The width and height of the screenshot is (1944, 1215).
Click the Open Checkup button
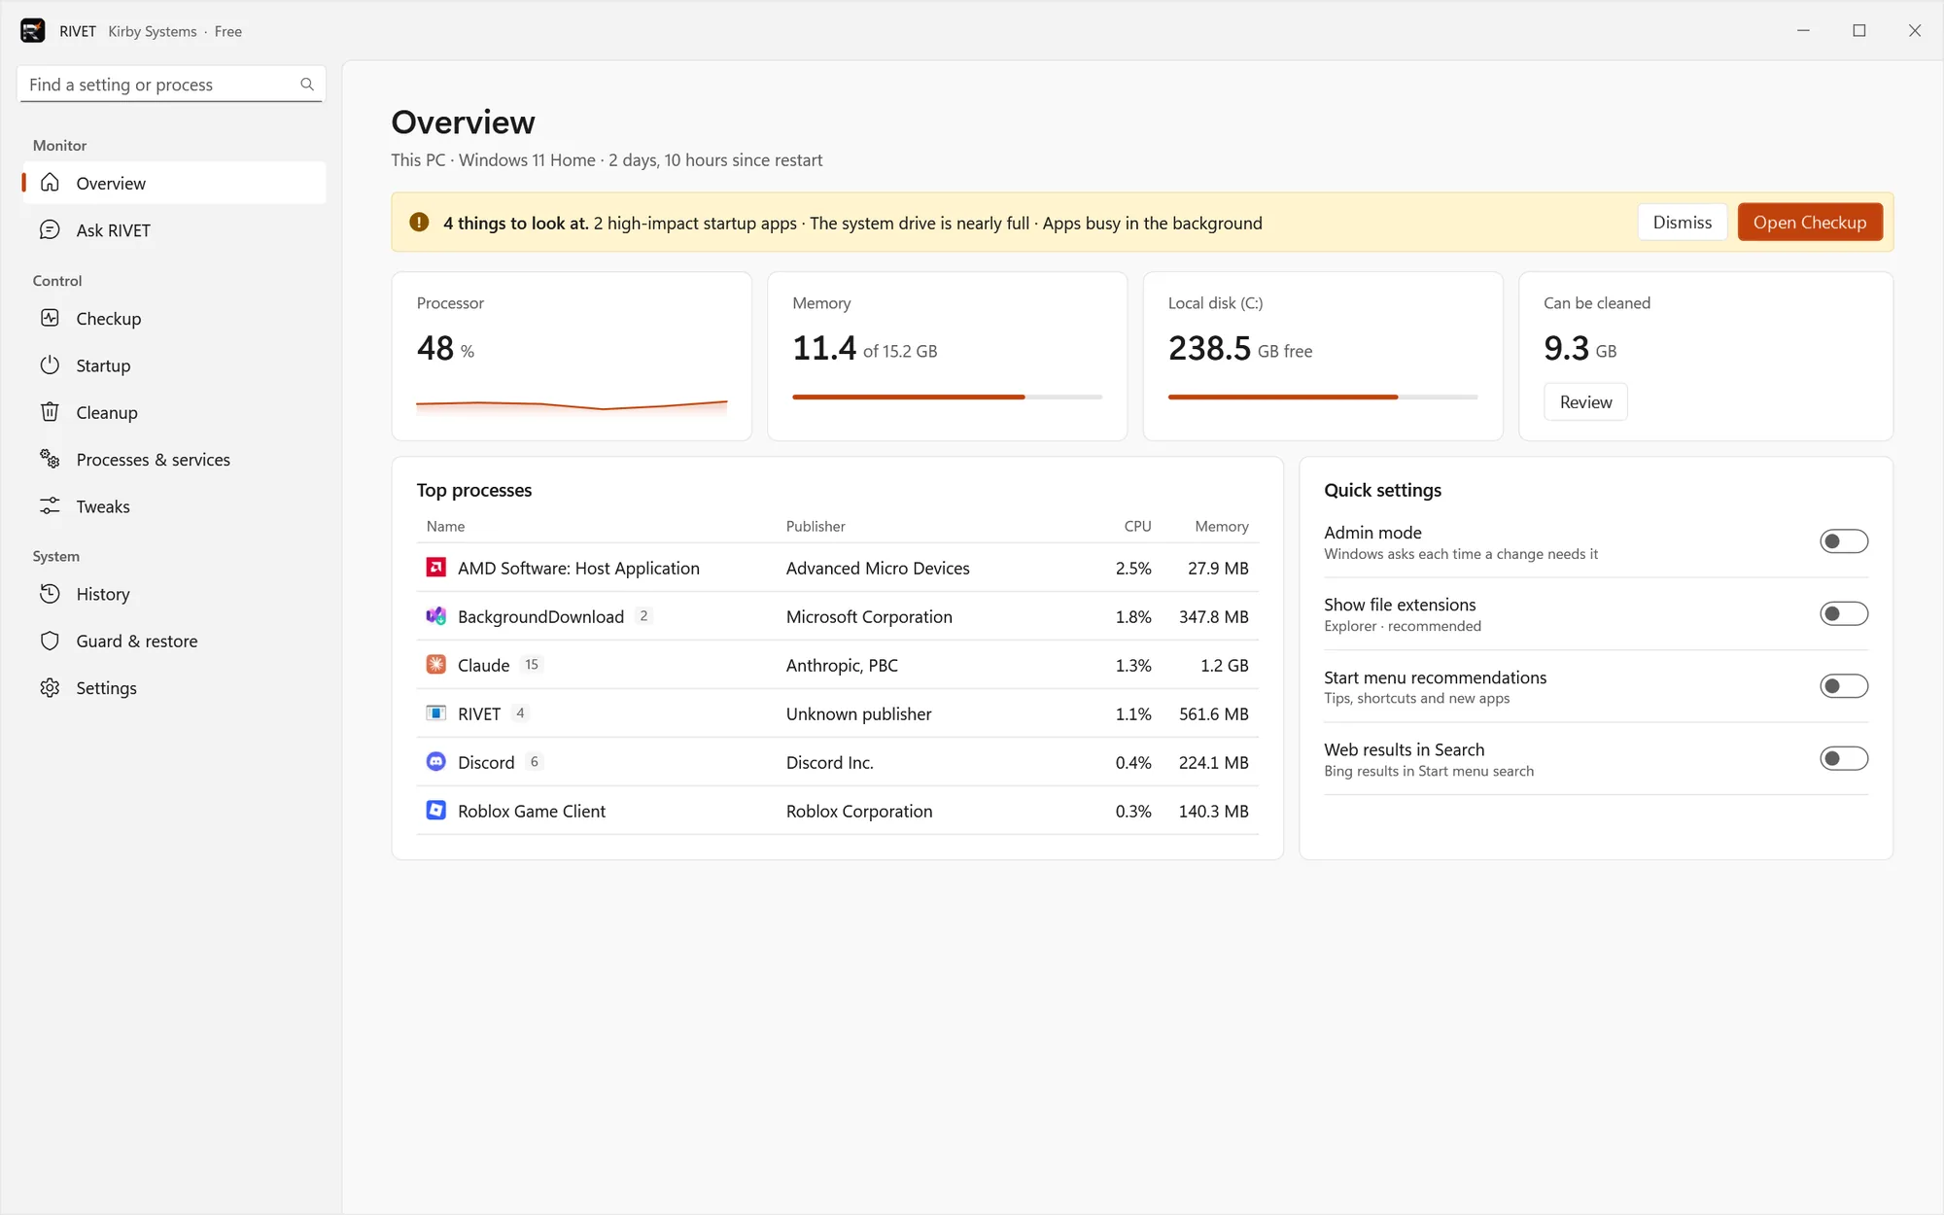(x=1809, y=223)
